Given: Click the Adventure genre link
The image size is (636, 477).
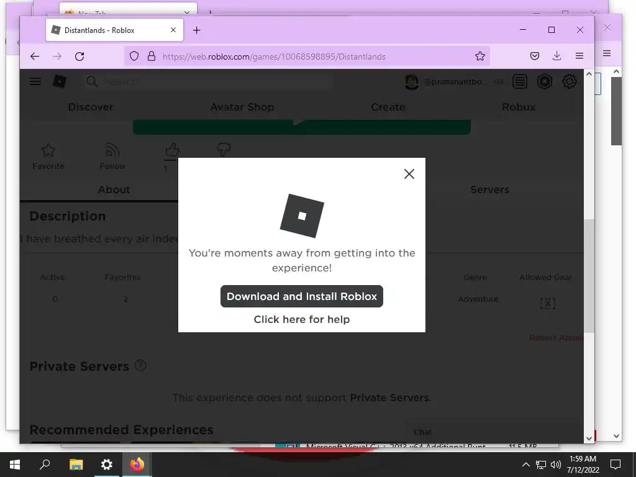Looking at the screenshot, I should pos(478,299).
